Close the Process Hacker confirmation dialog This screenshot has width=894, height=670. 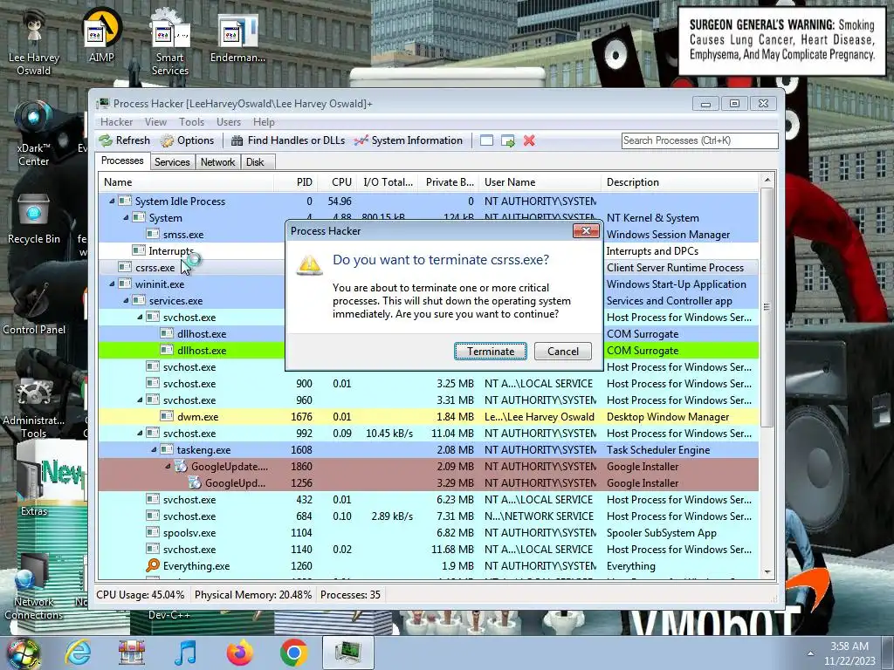coord(586,230)
